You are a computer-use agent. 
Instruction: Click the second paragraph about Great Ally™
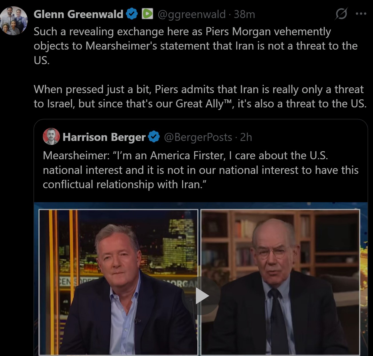click(x=200, y=97)
